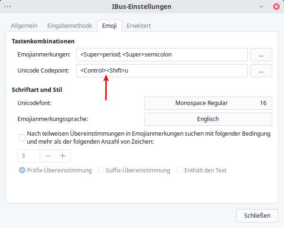Select the Emoji tab
The width and height of the screenshot is (284, 228).
(x=110, y=26)
